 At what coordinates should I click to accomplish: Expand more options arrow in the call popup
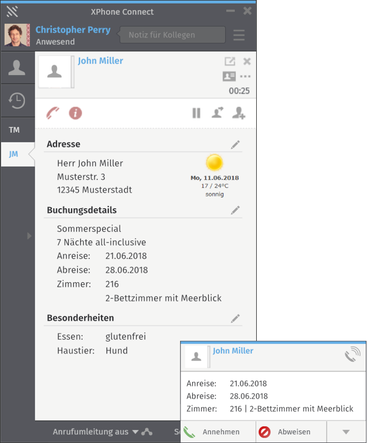[x=346, y=431]
